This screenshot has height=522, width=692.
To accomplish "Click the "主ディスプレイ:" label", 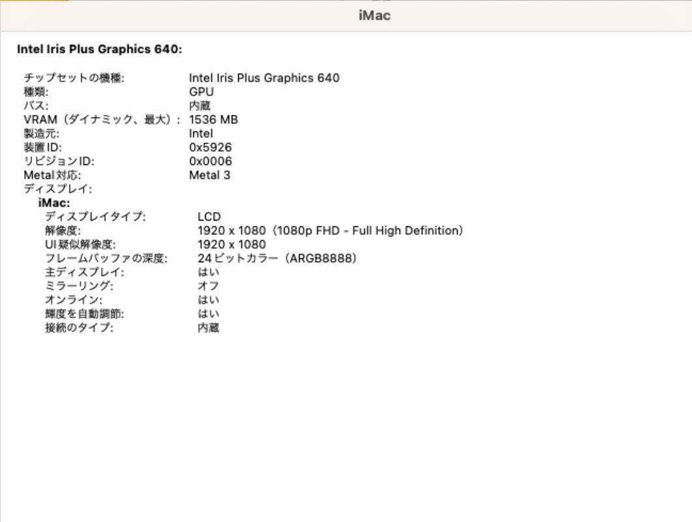I will (85, 273).
